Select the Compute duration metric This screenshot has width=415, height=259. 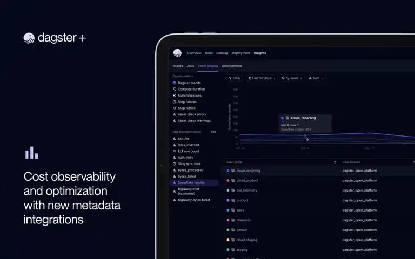pyautogui.click(x=189, y=89)
